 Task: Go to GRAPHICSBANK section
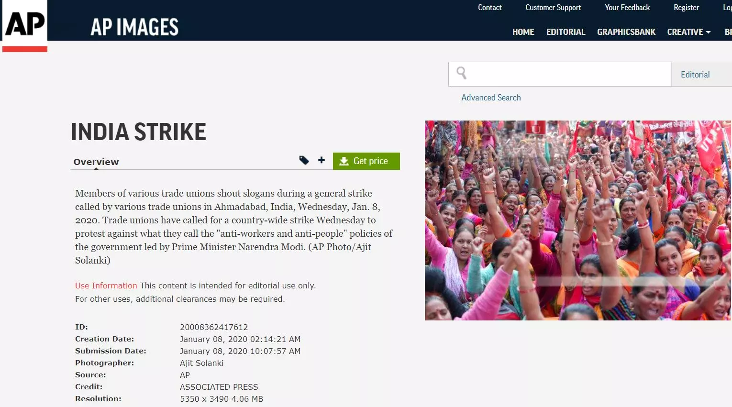click(x=626, y=32)
